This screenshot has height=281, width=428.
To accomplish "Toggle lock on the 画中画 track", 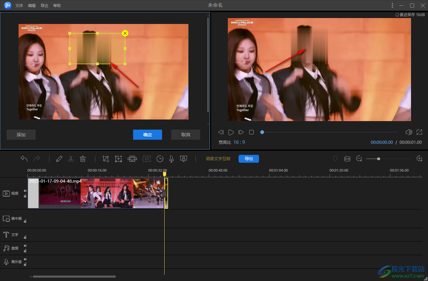I will click(25, 221).
